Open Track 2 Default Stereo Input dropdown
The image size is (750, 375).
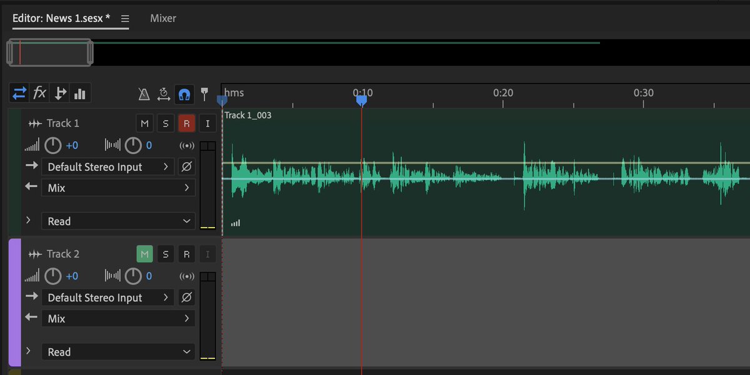(108, 298)
